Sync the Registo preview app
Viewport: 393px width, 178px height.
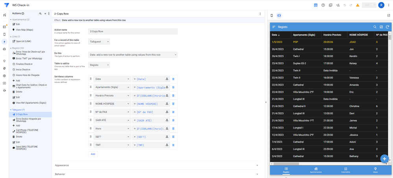[x=387, y=27]
